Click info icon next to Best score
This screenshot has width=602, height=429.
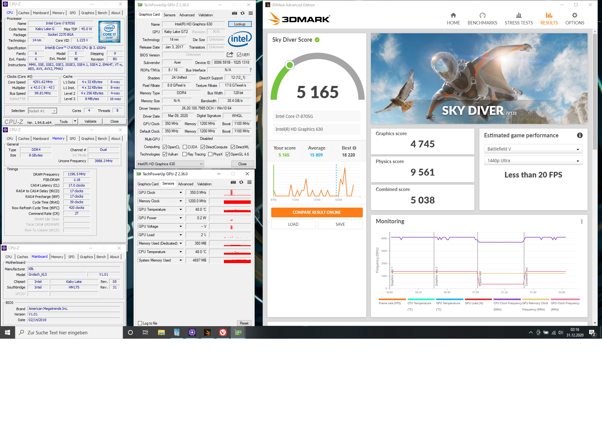coord(354,148)
